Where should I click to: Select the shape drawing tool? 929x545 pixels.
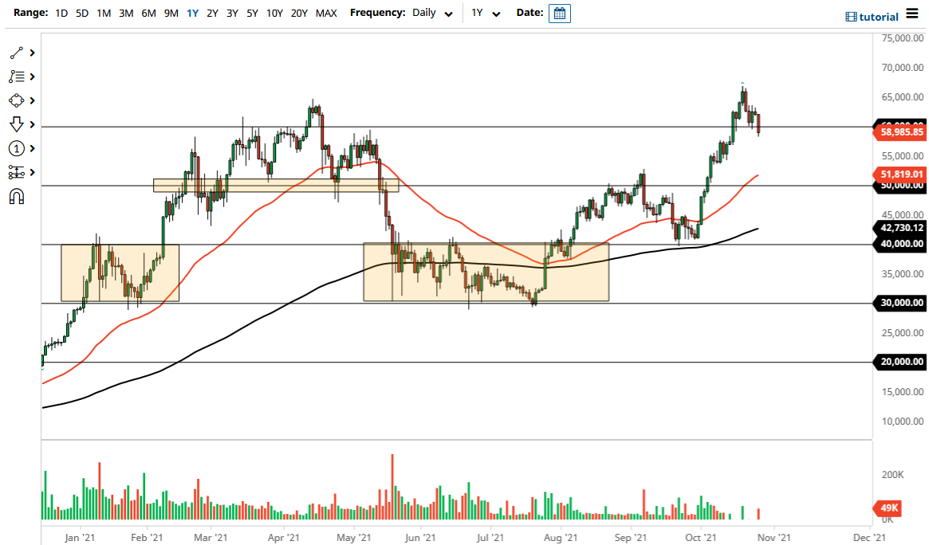(18, 100)
